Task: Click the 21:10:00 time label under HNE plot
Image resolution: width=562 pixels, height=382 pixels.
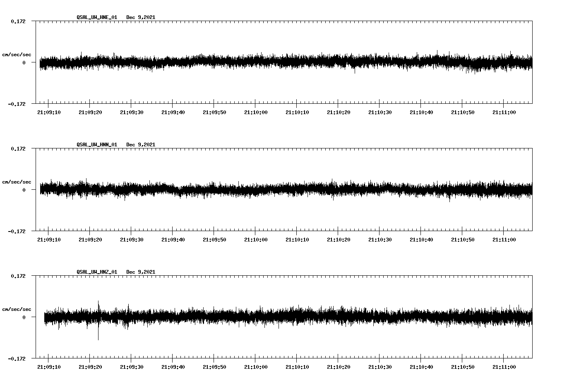Action: click(256, 112)
